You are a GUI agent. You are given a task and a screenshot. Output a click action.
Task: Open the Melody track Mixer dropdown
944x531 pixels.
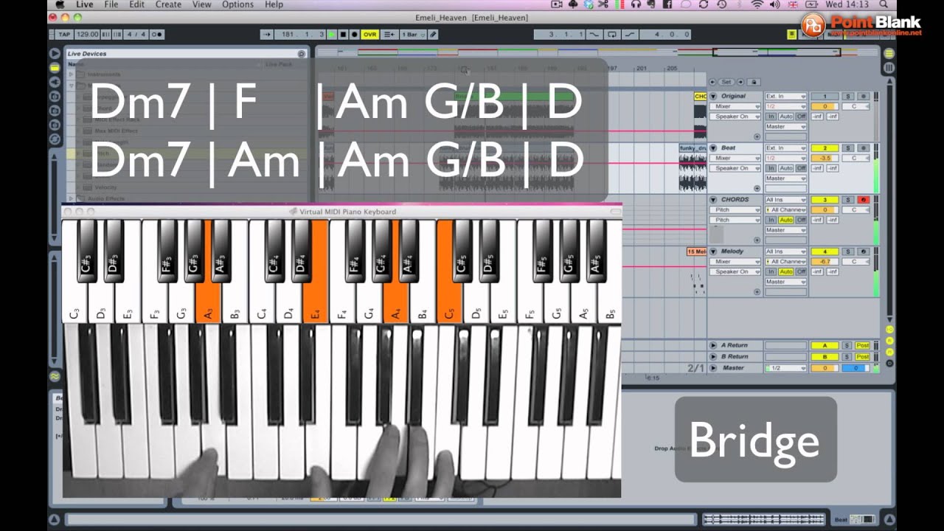pyautogui.click(x=735, y=261)
